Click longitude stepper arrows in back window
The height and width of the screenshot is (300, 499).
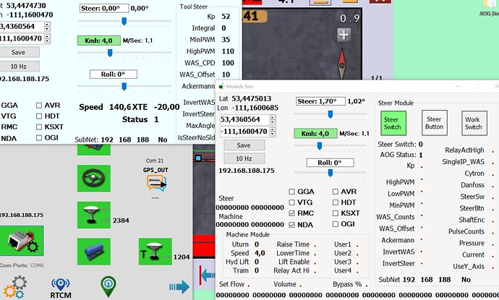click(47, 38)
